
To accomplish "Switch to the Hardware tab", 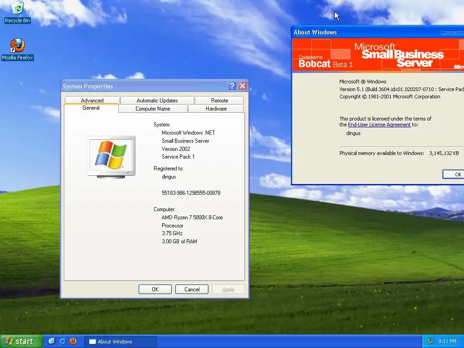I will coord(216,109).
